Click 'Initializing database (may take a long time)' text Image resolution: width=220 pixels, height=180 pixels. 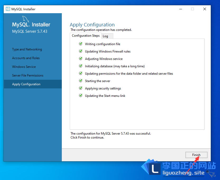point(115,66)
